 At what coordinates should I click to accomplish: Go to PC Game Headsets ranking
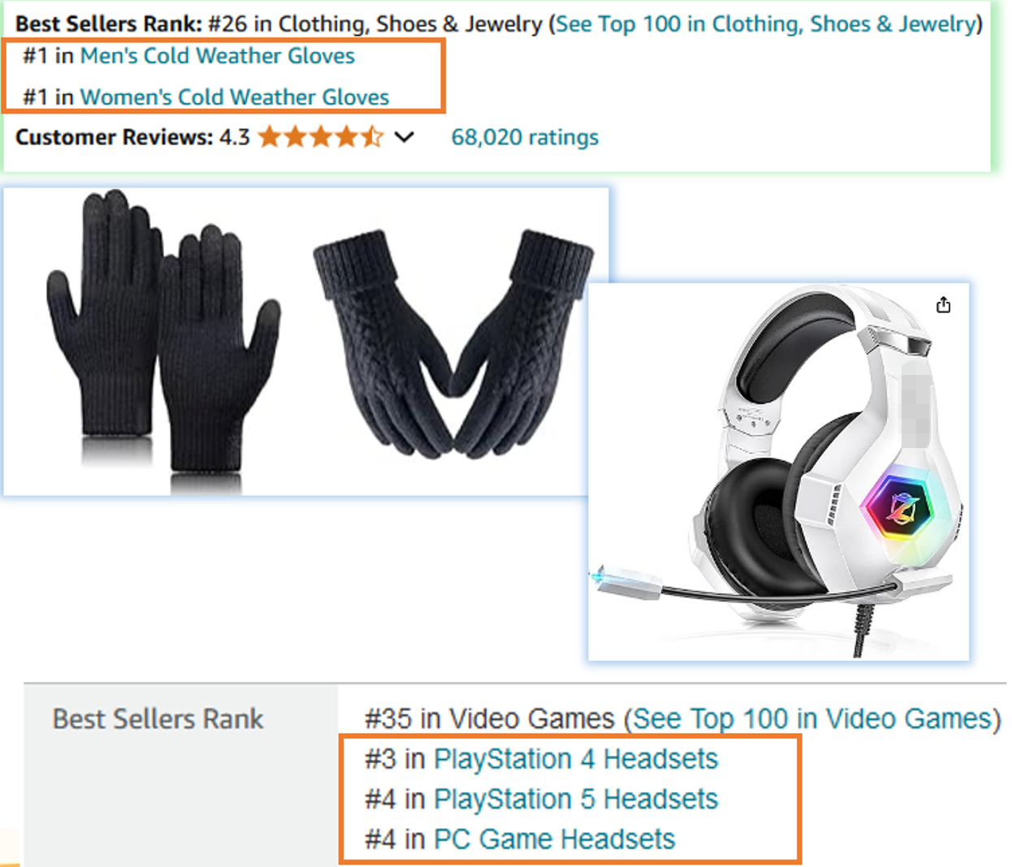pyautogui.click(x=554, y=839)
